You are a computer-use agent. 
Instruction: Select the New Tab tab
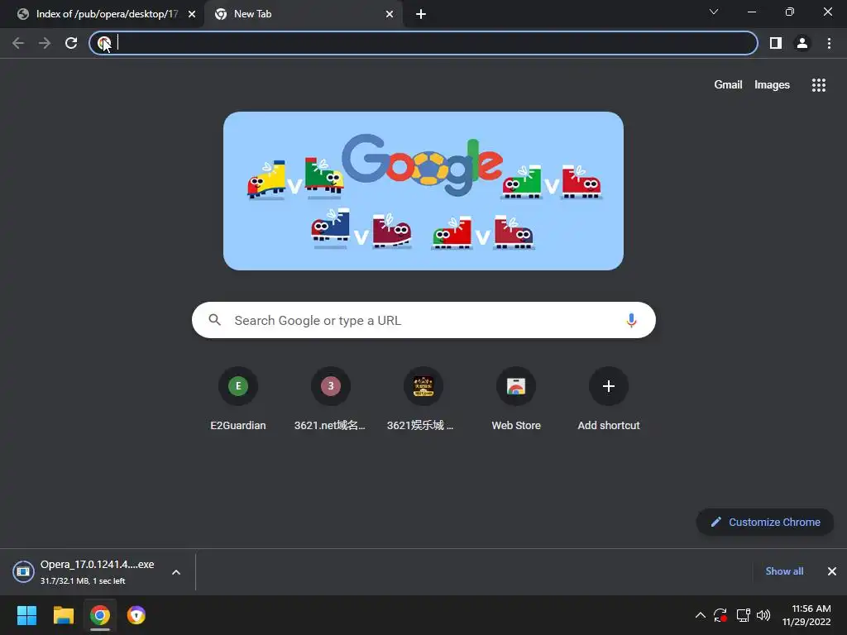(x=303, y=14)
